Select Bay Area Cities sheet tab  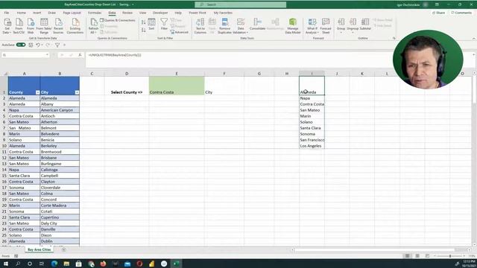tap(40, 249)
